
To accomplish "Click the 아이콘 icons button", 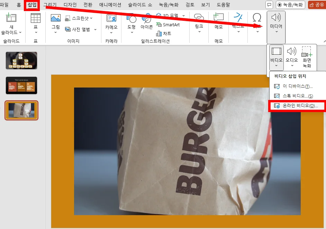I will click(147, 21).
